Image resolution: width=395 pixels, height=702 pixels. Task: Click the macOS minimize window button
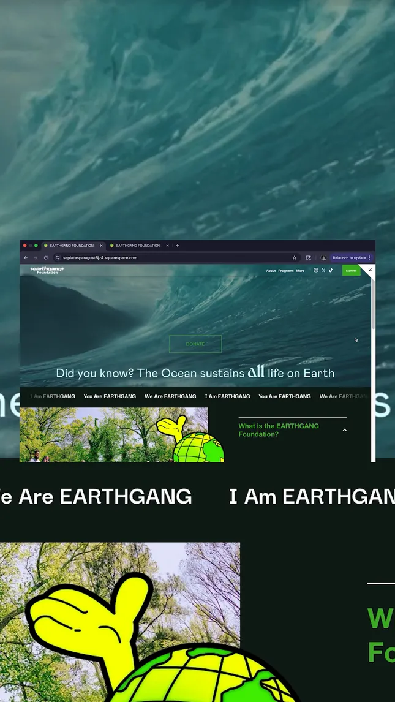click(x=31, y=246)
